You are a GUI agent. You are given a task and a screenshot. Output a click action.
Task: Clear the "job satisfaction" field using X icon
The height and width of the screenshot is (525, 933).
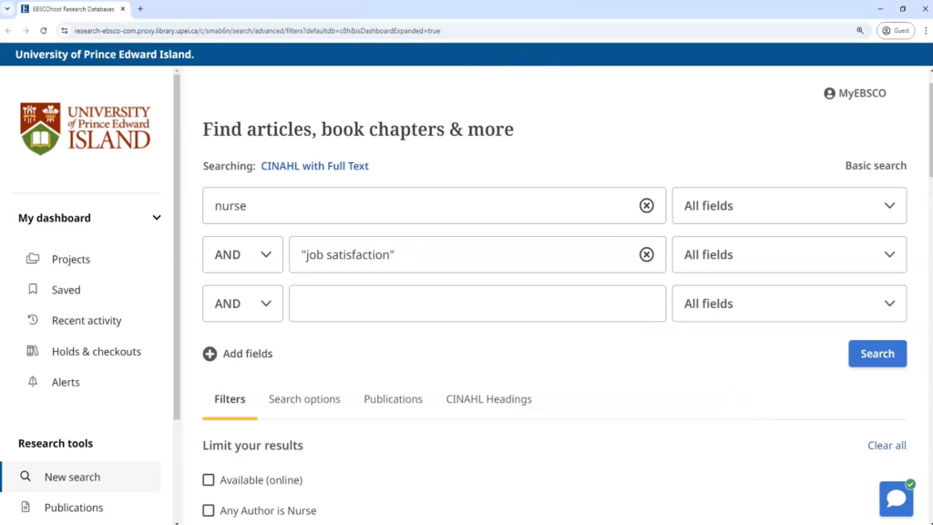pyautogui.click(x=646, y=255)
